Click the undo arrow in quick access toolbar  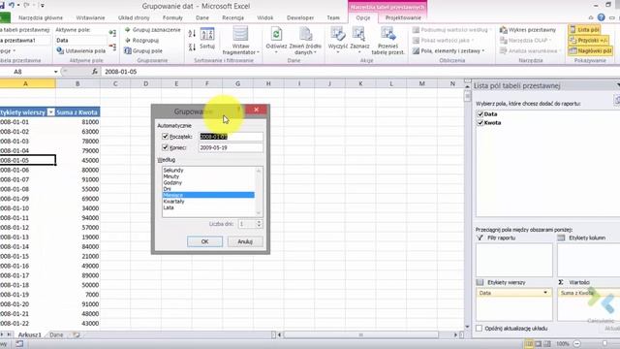tap(12, 5)
